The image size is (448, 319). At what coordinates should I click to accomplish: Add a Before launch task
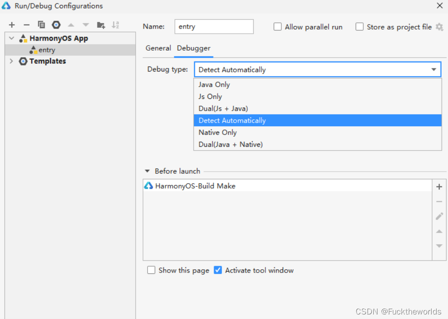(439, 187)
